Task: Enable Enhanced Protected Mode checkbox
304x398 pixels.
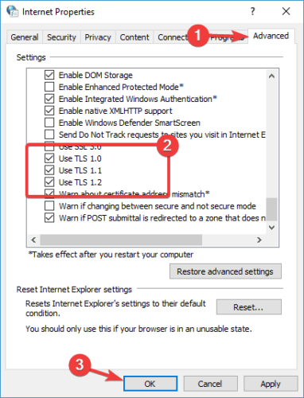Action: pos(49,87)
